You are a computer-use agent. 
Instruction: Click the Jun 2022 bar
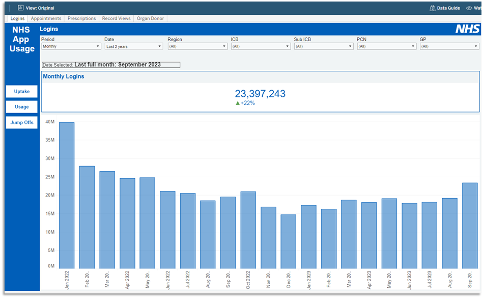click(167, 230)
